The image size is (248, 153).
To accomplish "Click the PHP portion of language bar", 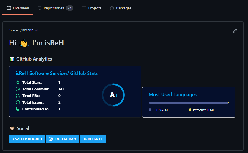I will [x=188, y=103].
